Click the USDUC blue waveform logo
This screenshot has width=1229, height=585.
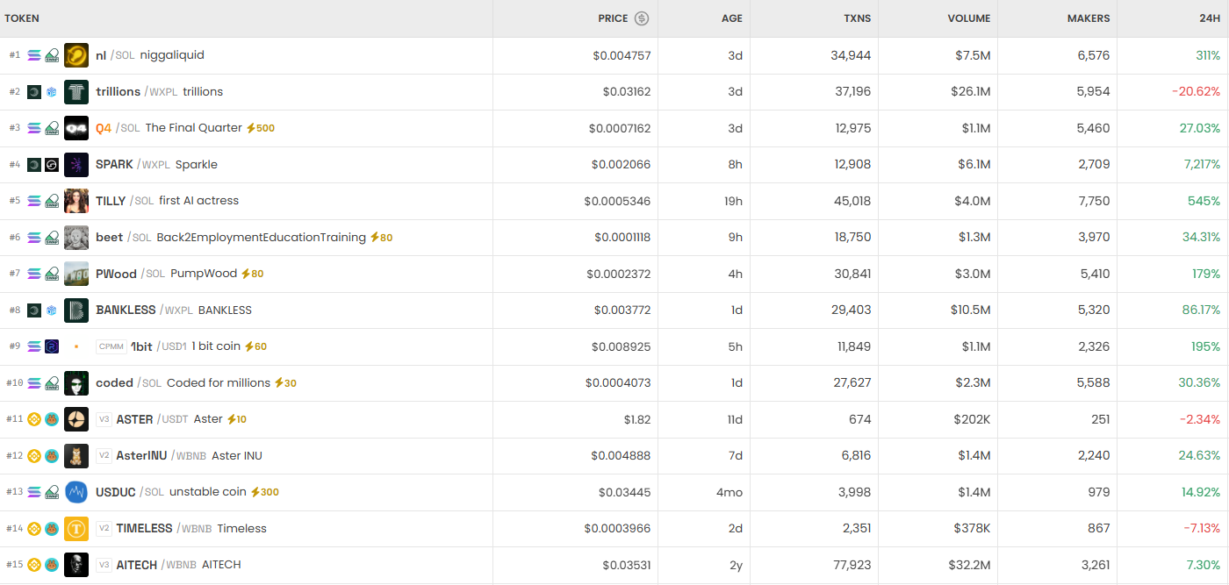click(x=76, y=492)
